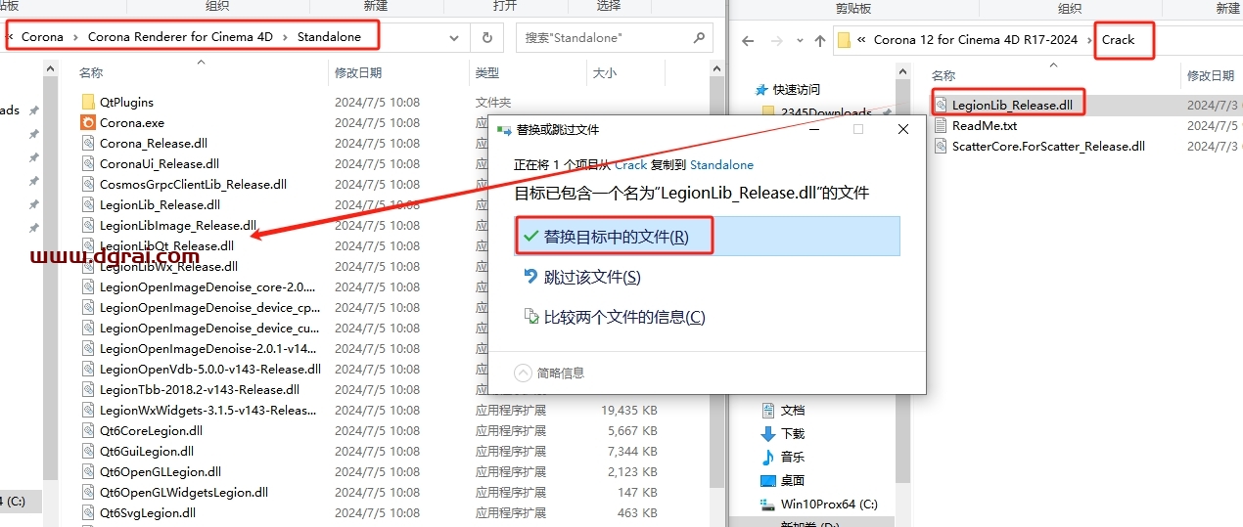The width and height of the screenshot is (1243, 527).
Task: Open address history dropdown in left window
Action: 454,38
